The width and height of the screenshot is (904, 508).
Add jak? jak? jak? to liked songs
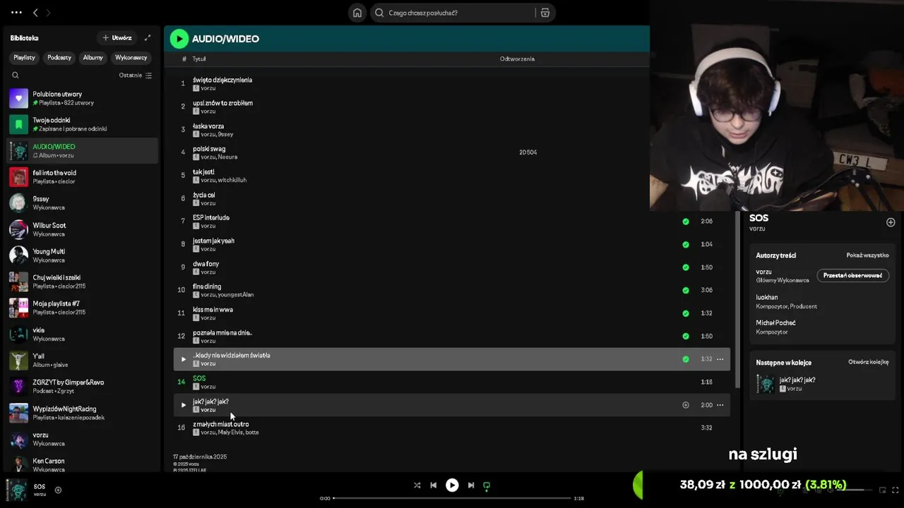686,405
